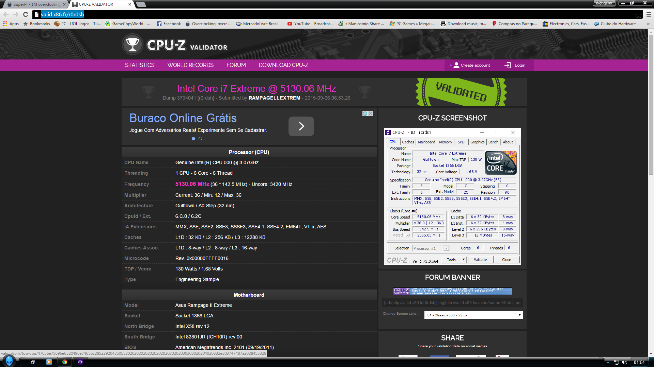
Task: Click the Login arrow icon
Action: click(x=508, y=65)
